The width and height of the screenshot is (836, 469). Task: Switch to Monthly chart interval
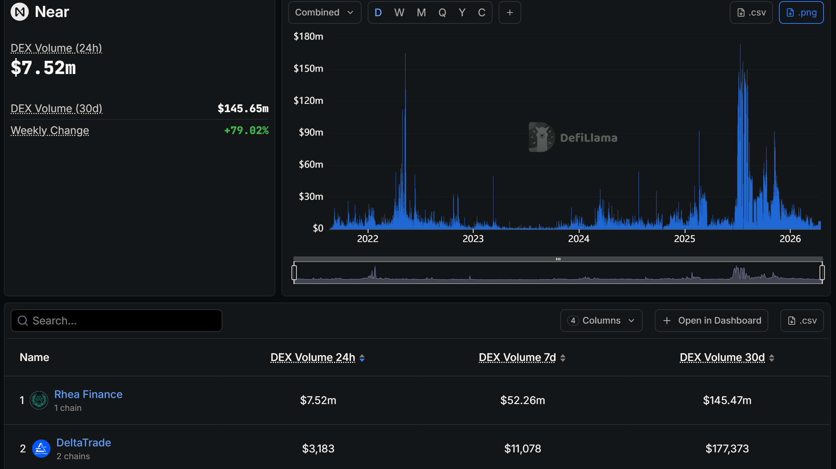point(421,12)
